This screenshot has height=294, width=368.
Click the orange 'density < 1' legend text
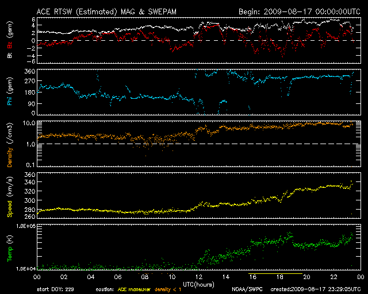[x=168, y=289]
